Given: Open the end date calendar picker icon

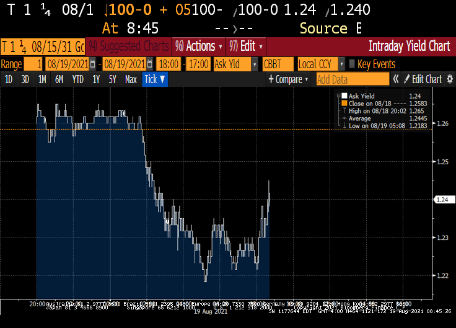Looking at the screenshot, I should point(150,64).
